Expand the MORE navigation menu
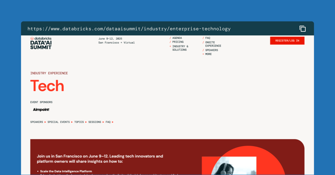 (207, 54)
